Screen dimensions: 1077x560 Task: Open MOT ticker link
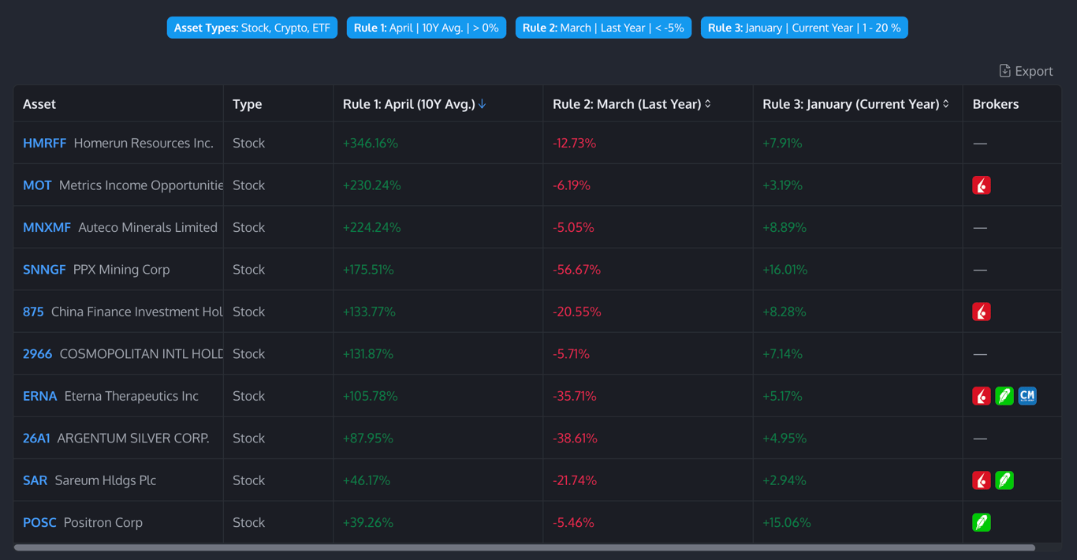tap(37, 185)
